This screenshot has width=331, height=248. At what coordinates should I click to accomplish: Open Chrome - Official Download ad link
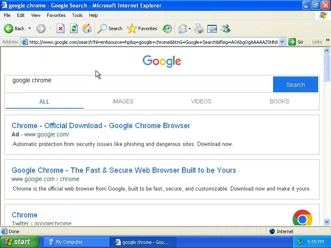click(x=101, y=126)
